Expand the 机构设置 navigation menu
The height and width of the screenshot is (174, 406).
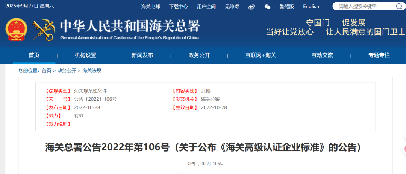point(85,55)
